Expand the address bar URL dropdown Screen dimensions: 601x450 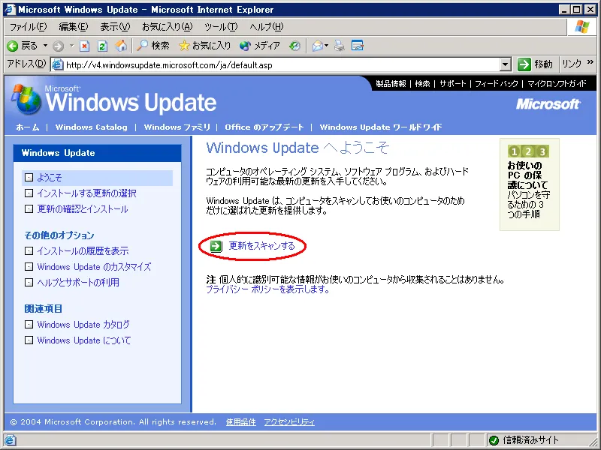(x=506, y=64)
